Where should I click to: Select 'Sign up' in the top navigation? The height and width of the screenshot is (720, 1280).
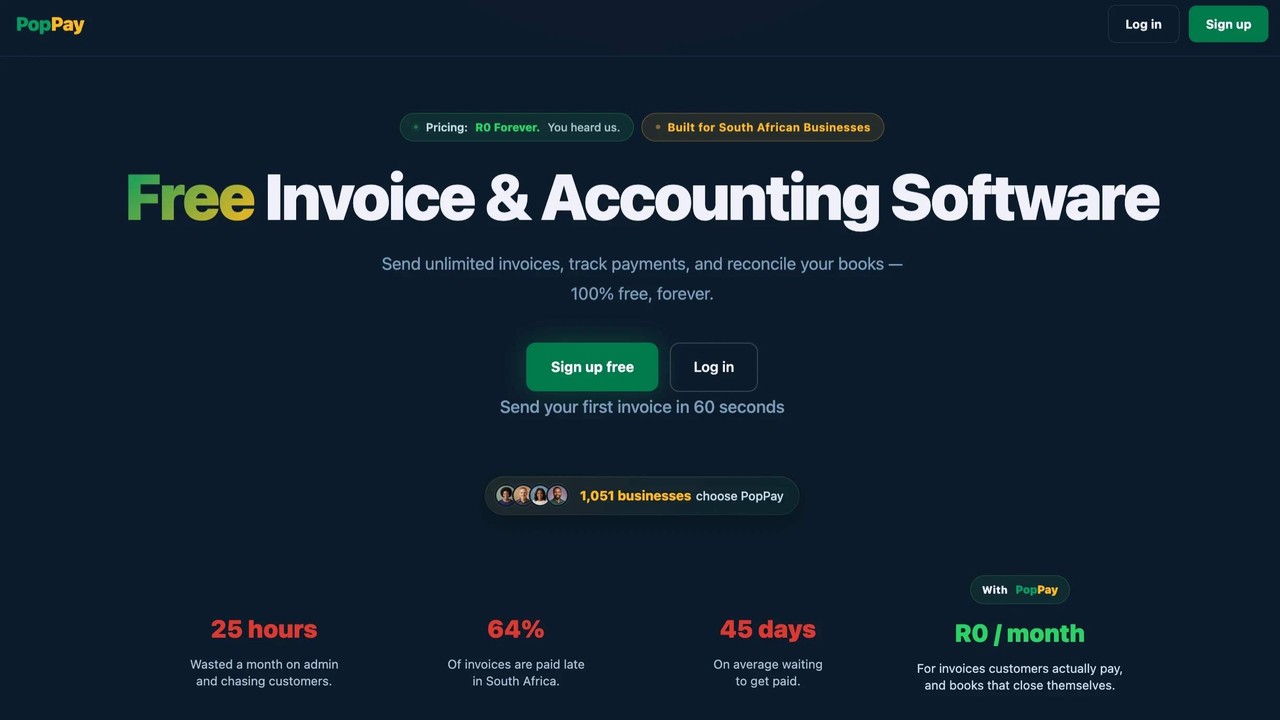(x=1228, y=24)
